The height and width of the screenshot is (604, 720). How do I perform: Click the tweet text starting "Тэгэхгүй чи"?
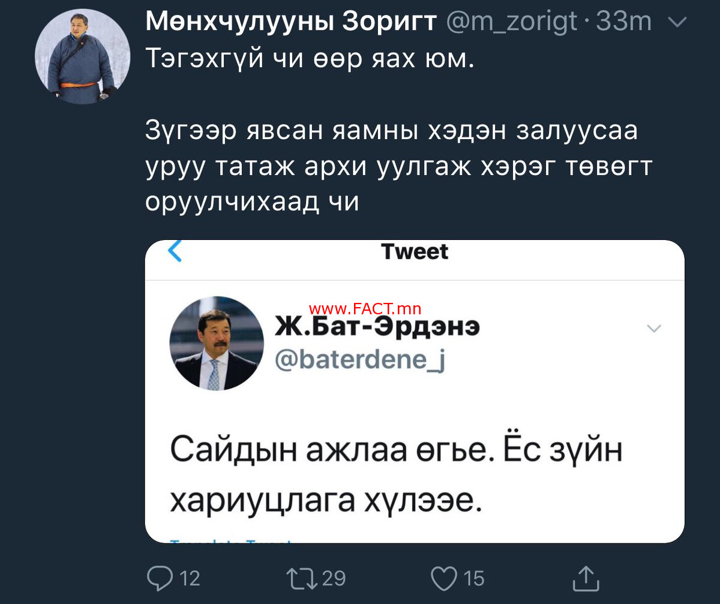(x=310, y=59)
